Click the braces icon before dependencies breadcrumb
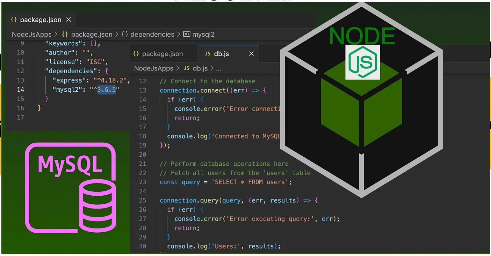This screenshot has height=256, width=491. [125, 34]
